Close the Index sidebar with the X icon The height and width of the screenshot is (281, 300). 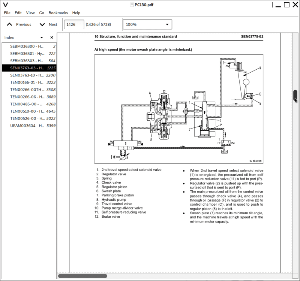pyautogui.click(x=51, y=37)
